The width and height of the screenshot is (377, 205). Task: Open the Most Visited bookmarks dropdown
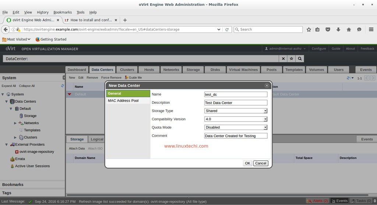[x=16, y=39]
